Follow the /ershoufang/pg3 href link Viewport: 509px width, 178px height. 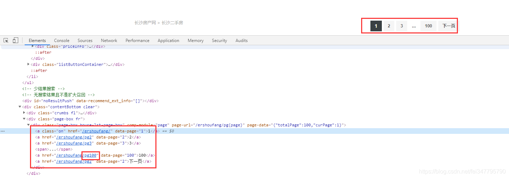74,143
